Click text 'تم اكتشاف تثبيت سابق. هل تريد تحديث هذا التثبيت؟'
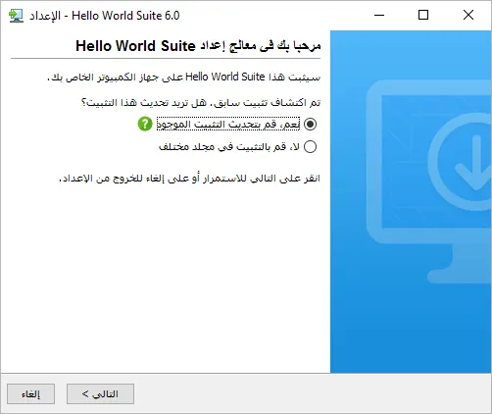This screenshot has width=492, height=414. (201, 103)
